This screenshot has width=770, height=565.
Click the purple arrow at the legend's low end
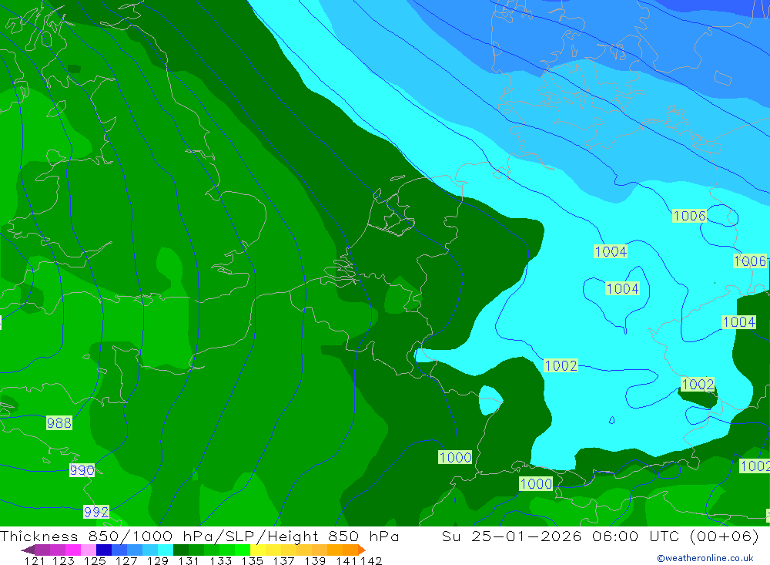(x=28, y=550)
